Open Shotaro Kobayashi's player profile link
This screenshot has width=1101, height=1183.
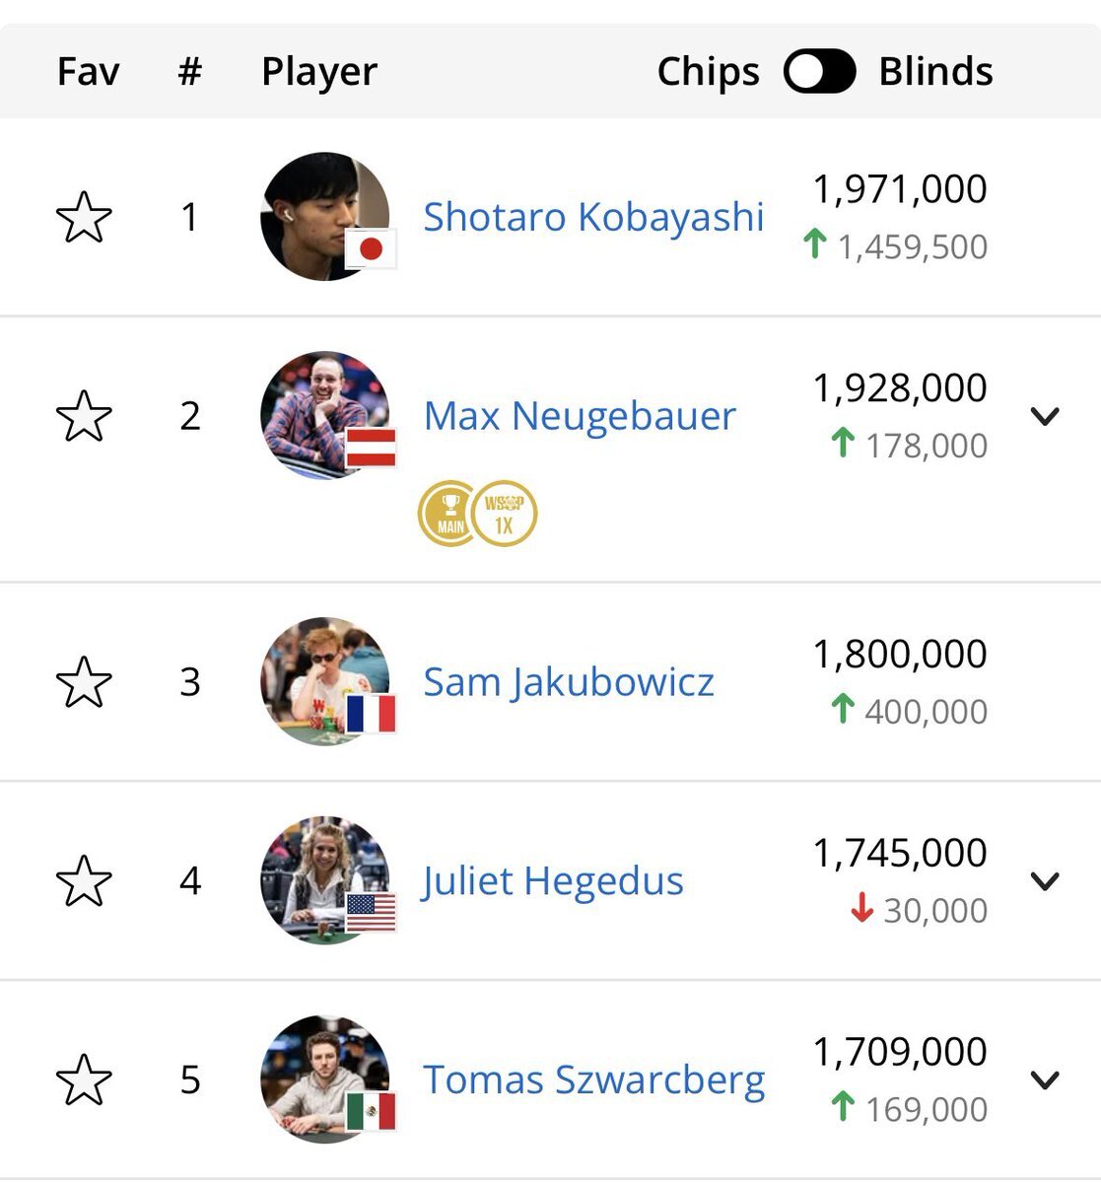(x=593, y=217)
